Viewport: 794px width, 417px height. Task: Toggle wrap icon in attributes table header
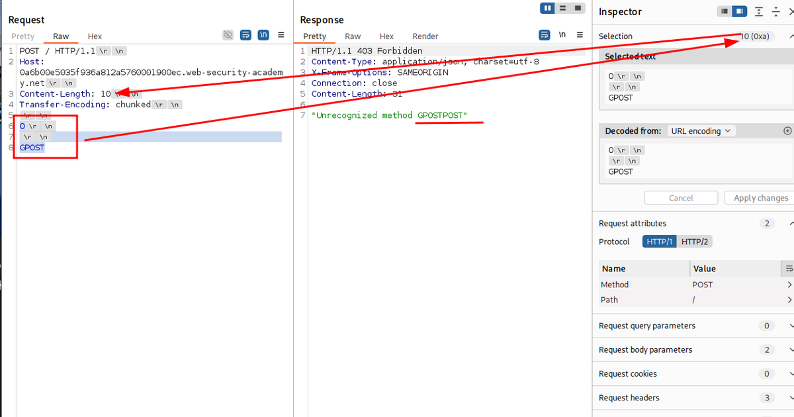tap(789, 269)
